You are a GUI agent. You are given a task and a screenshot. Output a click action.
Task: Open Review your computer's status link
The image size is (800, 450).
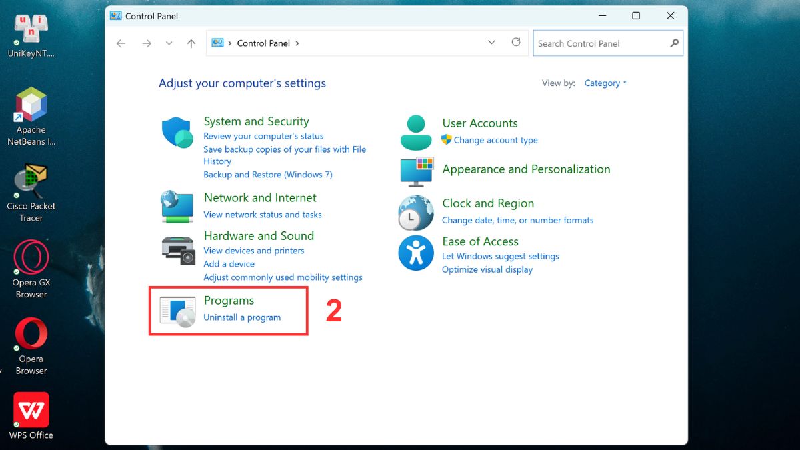tap(263, 136)
